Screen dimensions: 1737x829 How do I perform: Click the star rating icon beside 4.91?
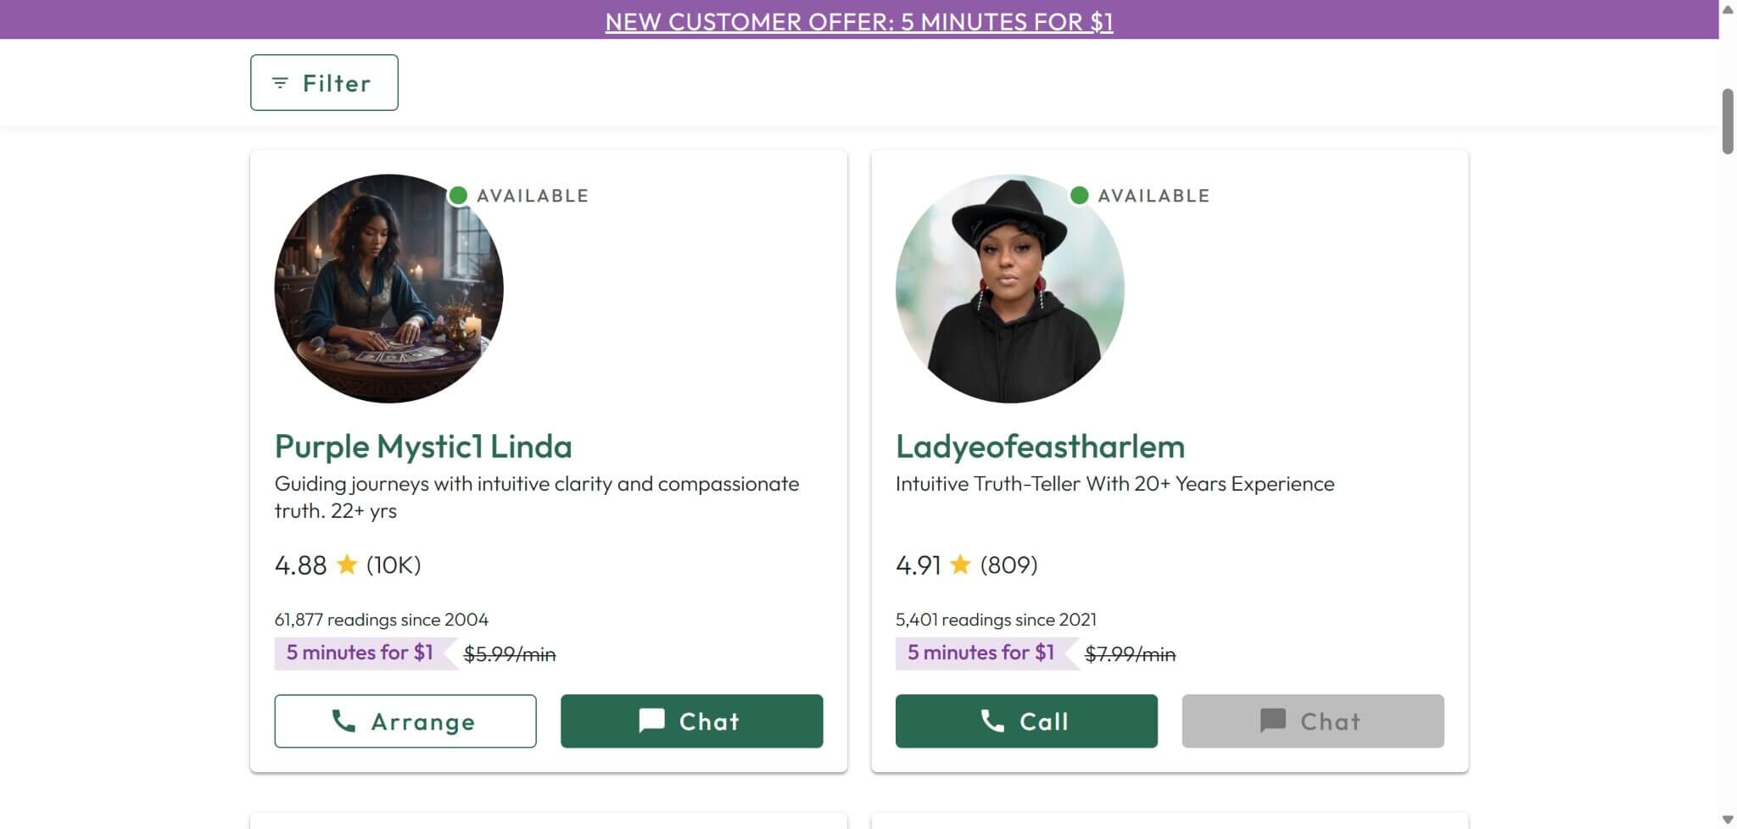tap(960, 565)
